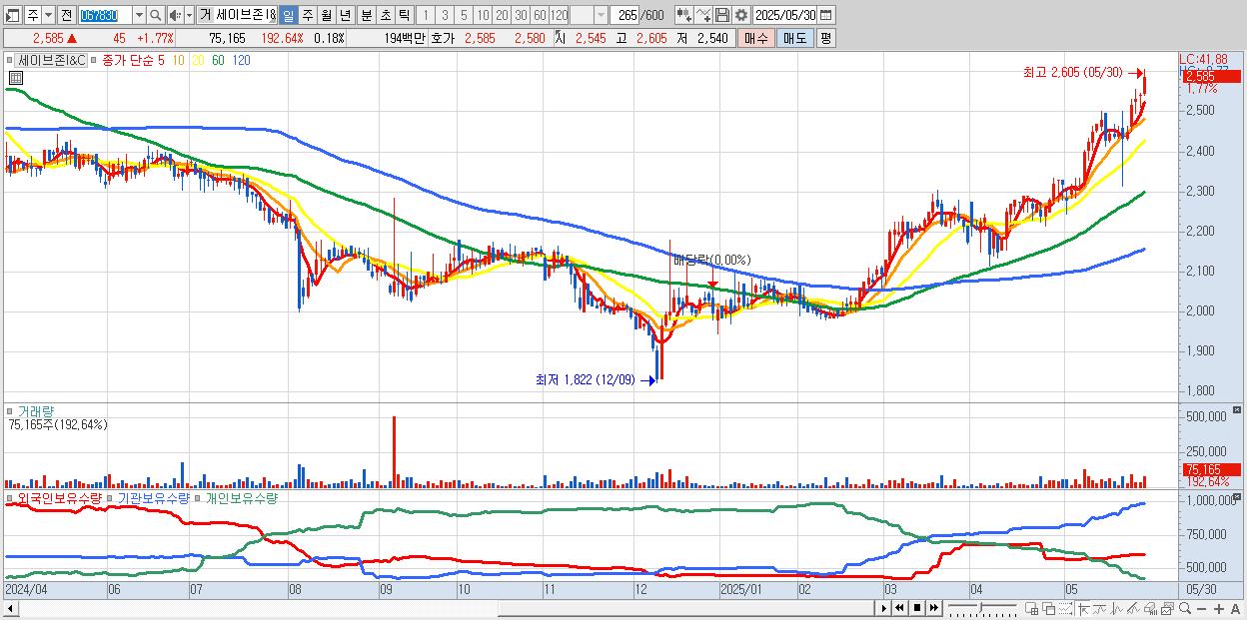This screenshot has height=620, width=1247.
Task: Expand the stock code history dropdown
Action: pyautogui.click(x=139, y=15)
